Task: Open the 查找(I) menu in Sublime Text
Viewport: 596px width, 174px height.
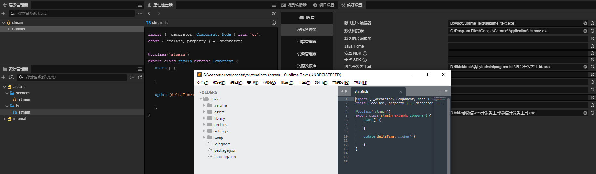Action: (x=253, y=83)
